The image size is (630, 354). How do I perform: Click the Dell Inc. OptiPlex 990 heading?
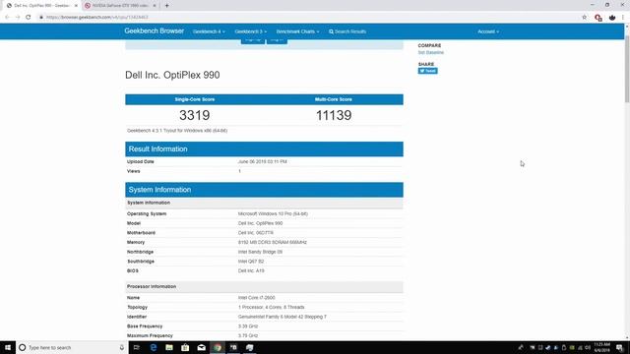172,75
